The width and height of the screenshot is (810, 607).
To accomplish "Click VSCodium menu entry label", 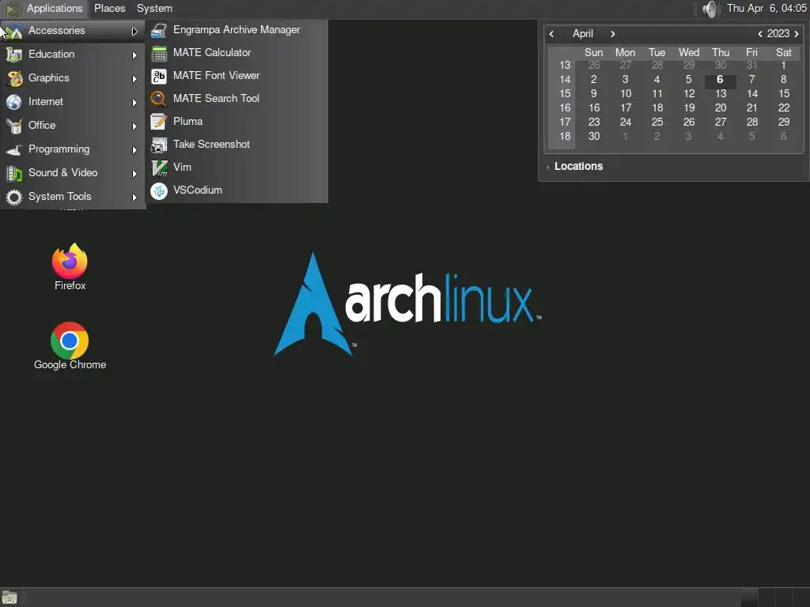I will coord(198,190).
